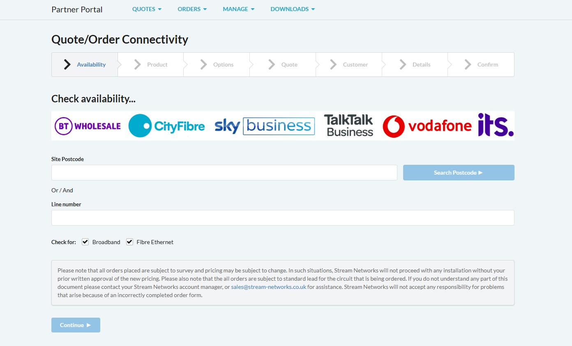Go to the Confirm step tab
Screen dimensions: 572x346
point(481,65)
